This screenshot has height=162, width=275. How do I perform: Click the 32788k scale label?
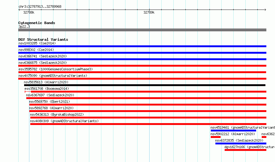pyautogui.click(x=29, y=12)
